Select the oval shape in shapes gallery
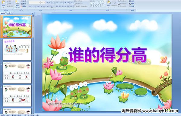181x116 pixels. click(x=103, y=2)
